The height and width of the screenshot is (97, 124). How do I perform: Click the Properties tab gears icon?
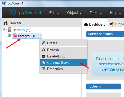click(112, 24)
